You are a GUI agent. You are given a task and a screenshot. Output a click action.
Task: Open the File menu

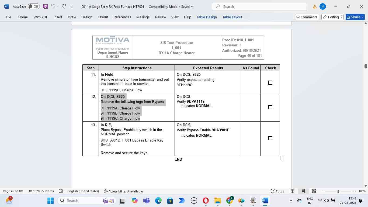point(8,17)
